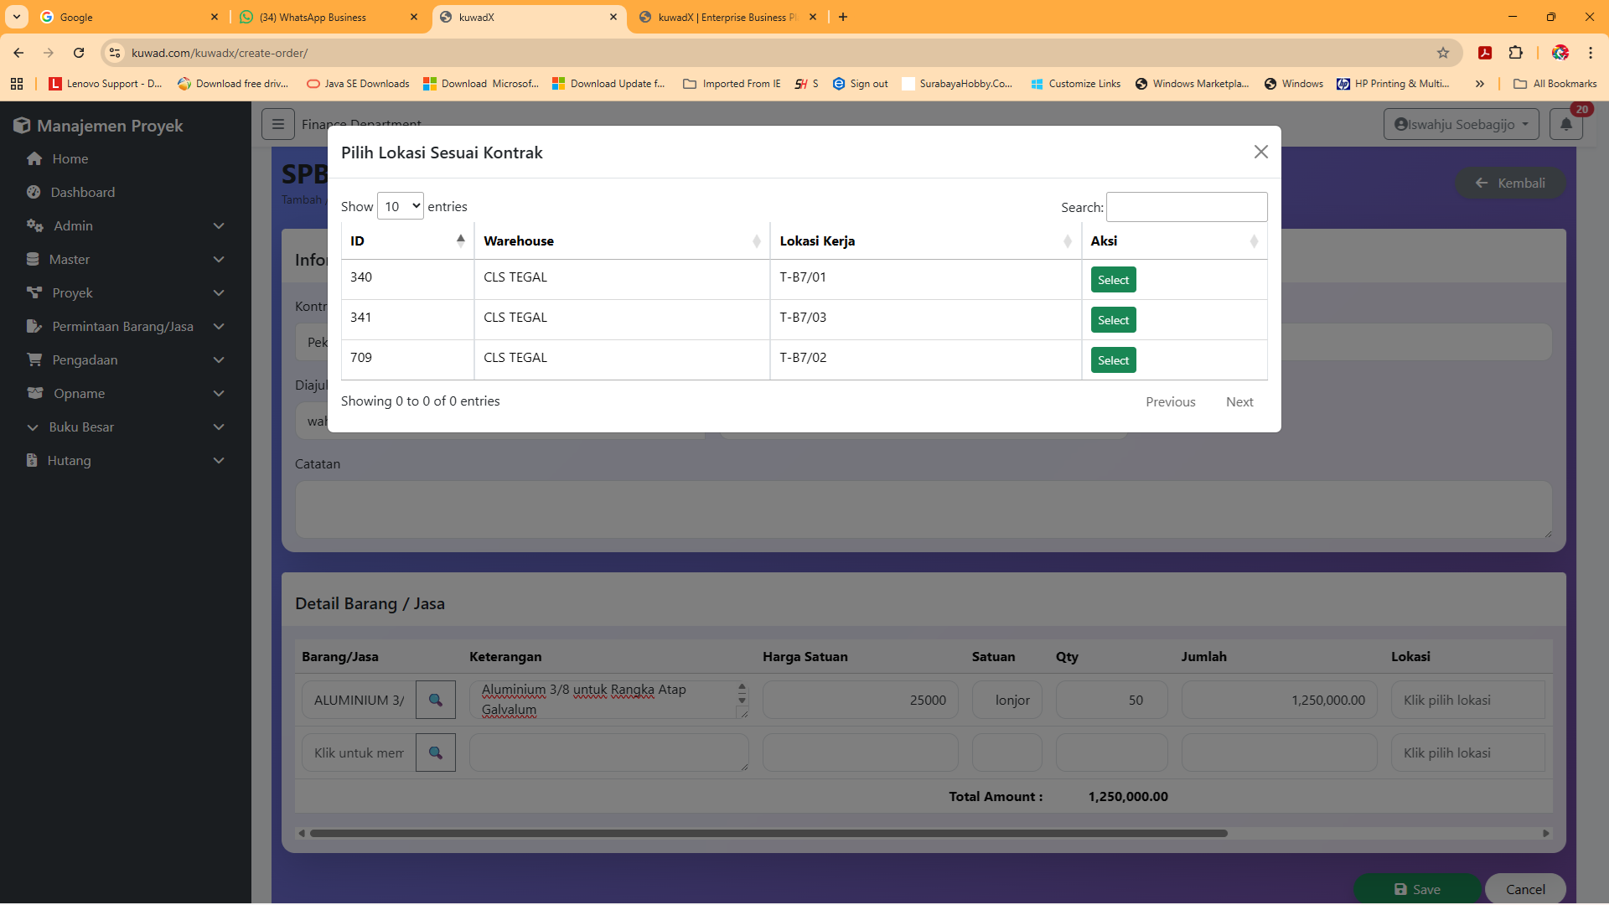Click magnifier search icon next to ALUMINIUM item
Viewport: 1609px width, 905px height.
pyautogui.click(x=435, y=700)
